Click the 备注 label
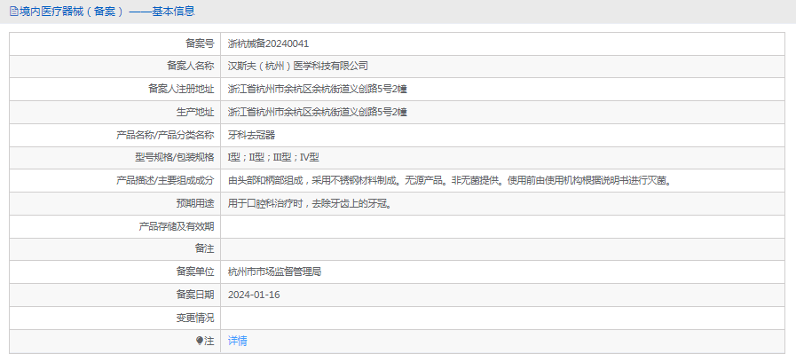 point(205,249)
